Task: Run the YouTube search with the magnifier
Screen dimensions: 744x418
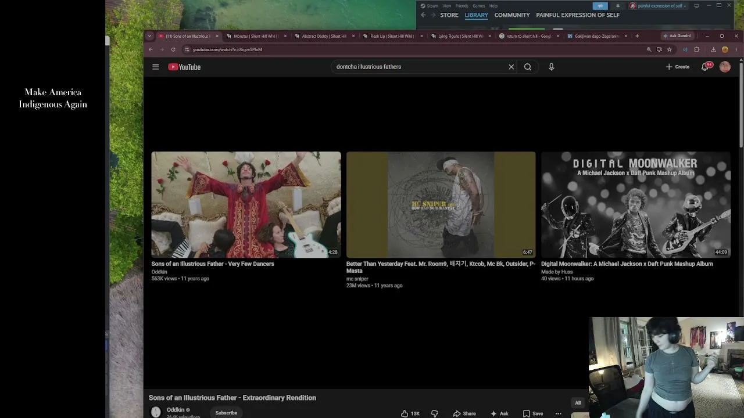Action: (528, 67)
